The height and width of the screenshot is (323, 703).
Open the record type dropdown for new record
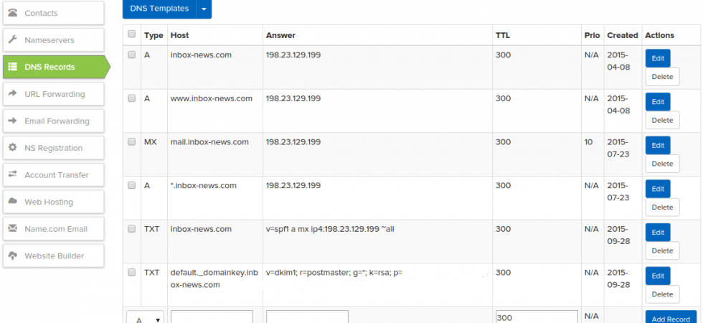pos(145,317)
